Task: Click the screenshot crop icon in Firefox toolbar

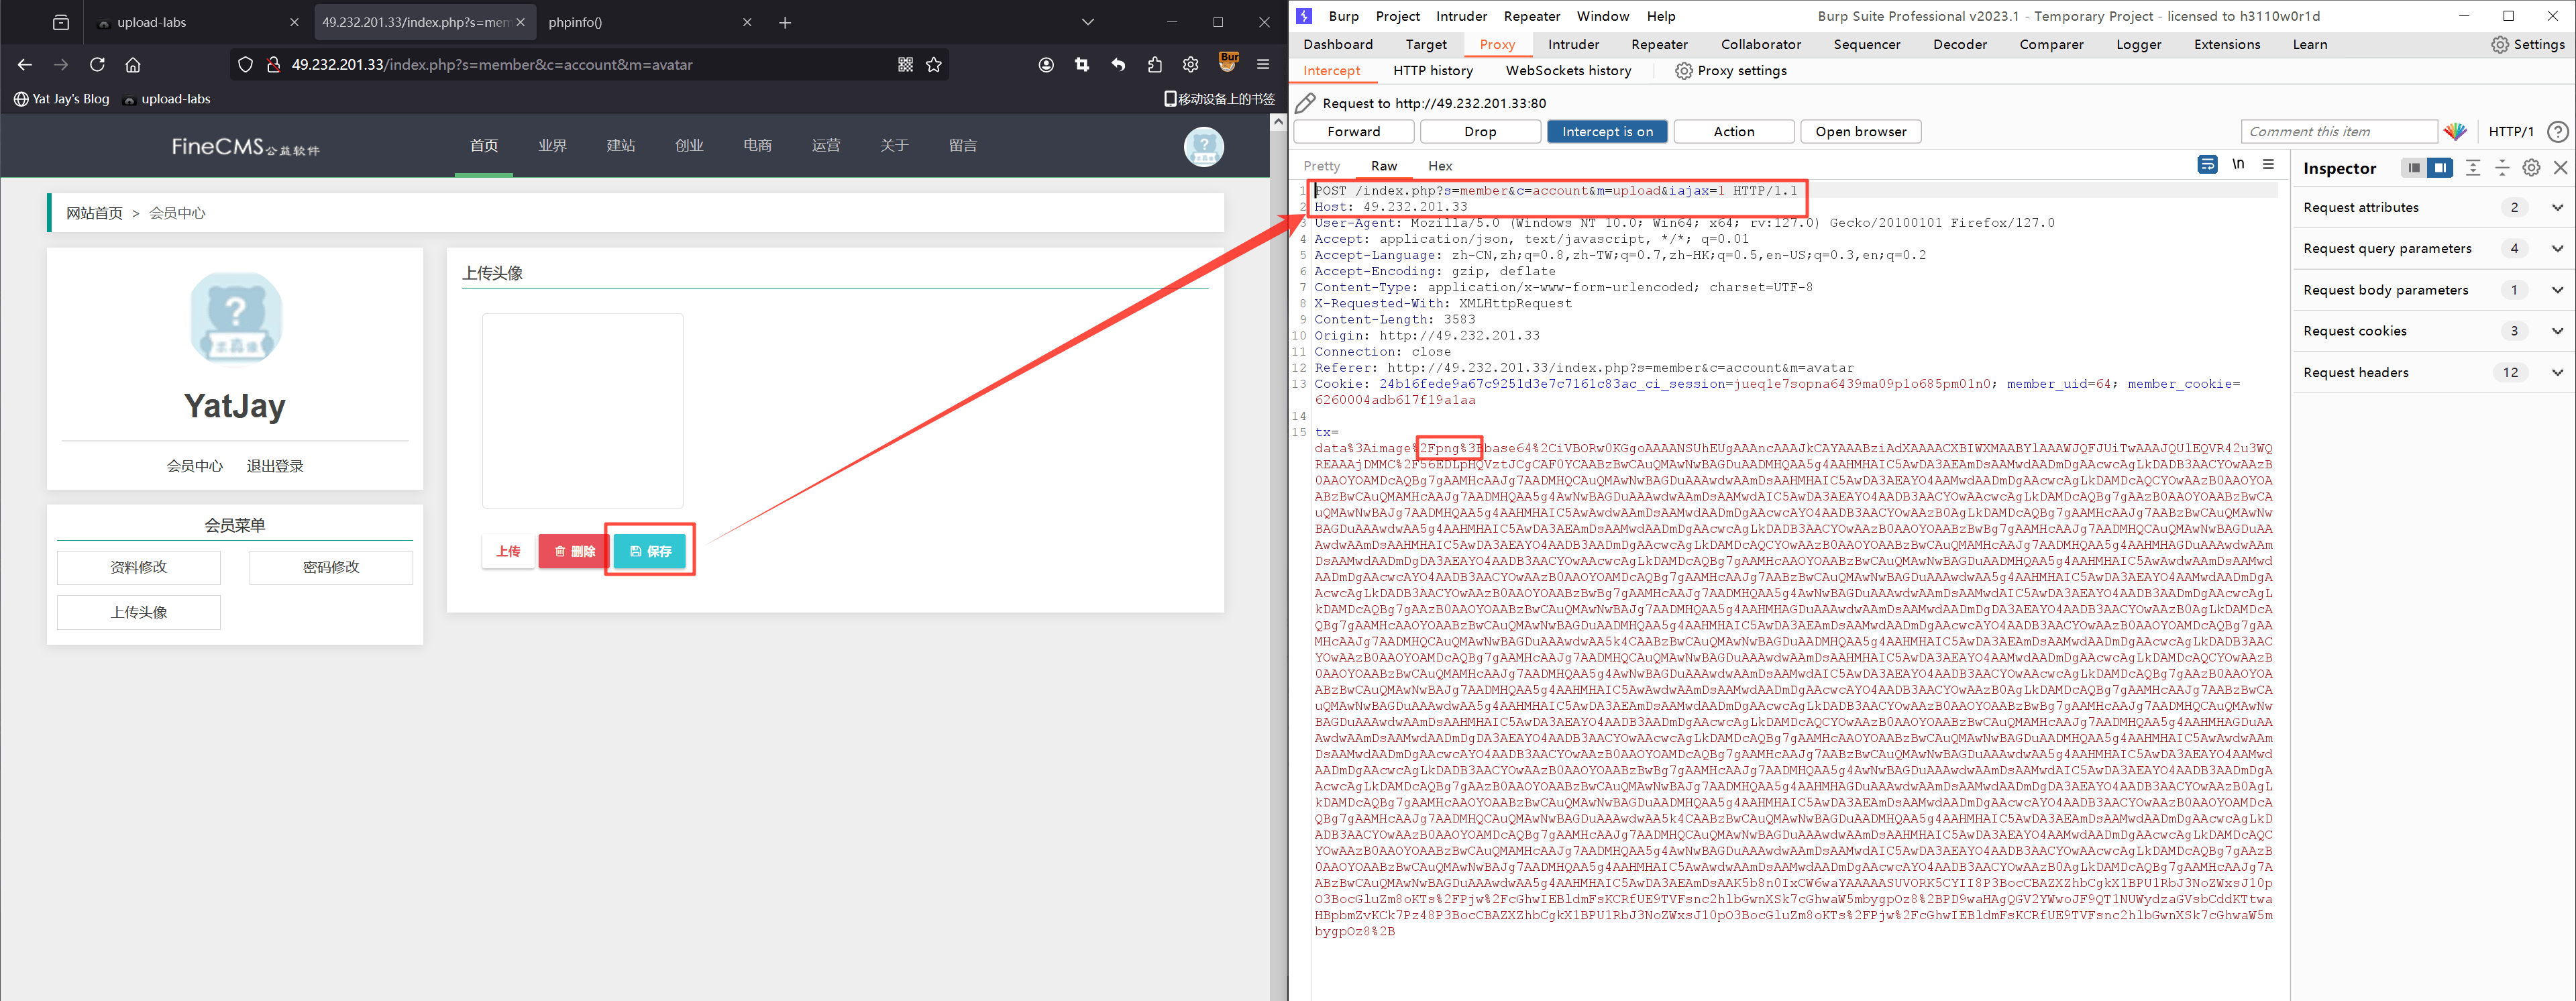Action: click(1082, 65)
